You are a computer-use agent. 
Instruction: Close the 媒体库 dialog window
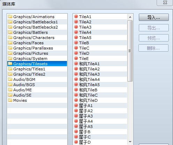(x=165, y=2)
